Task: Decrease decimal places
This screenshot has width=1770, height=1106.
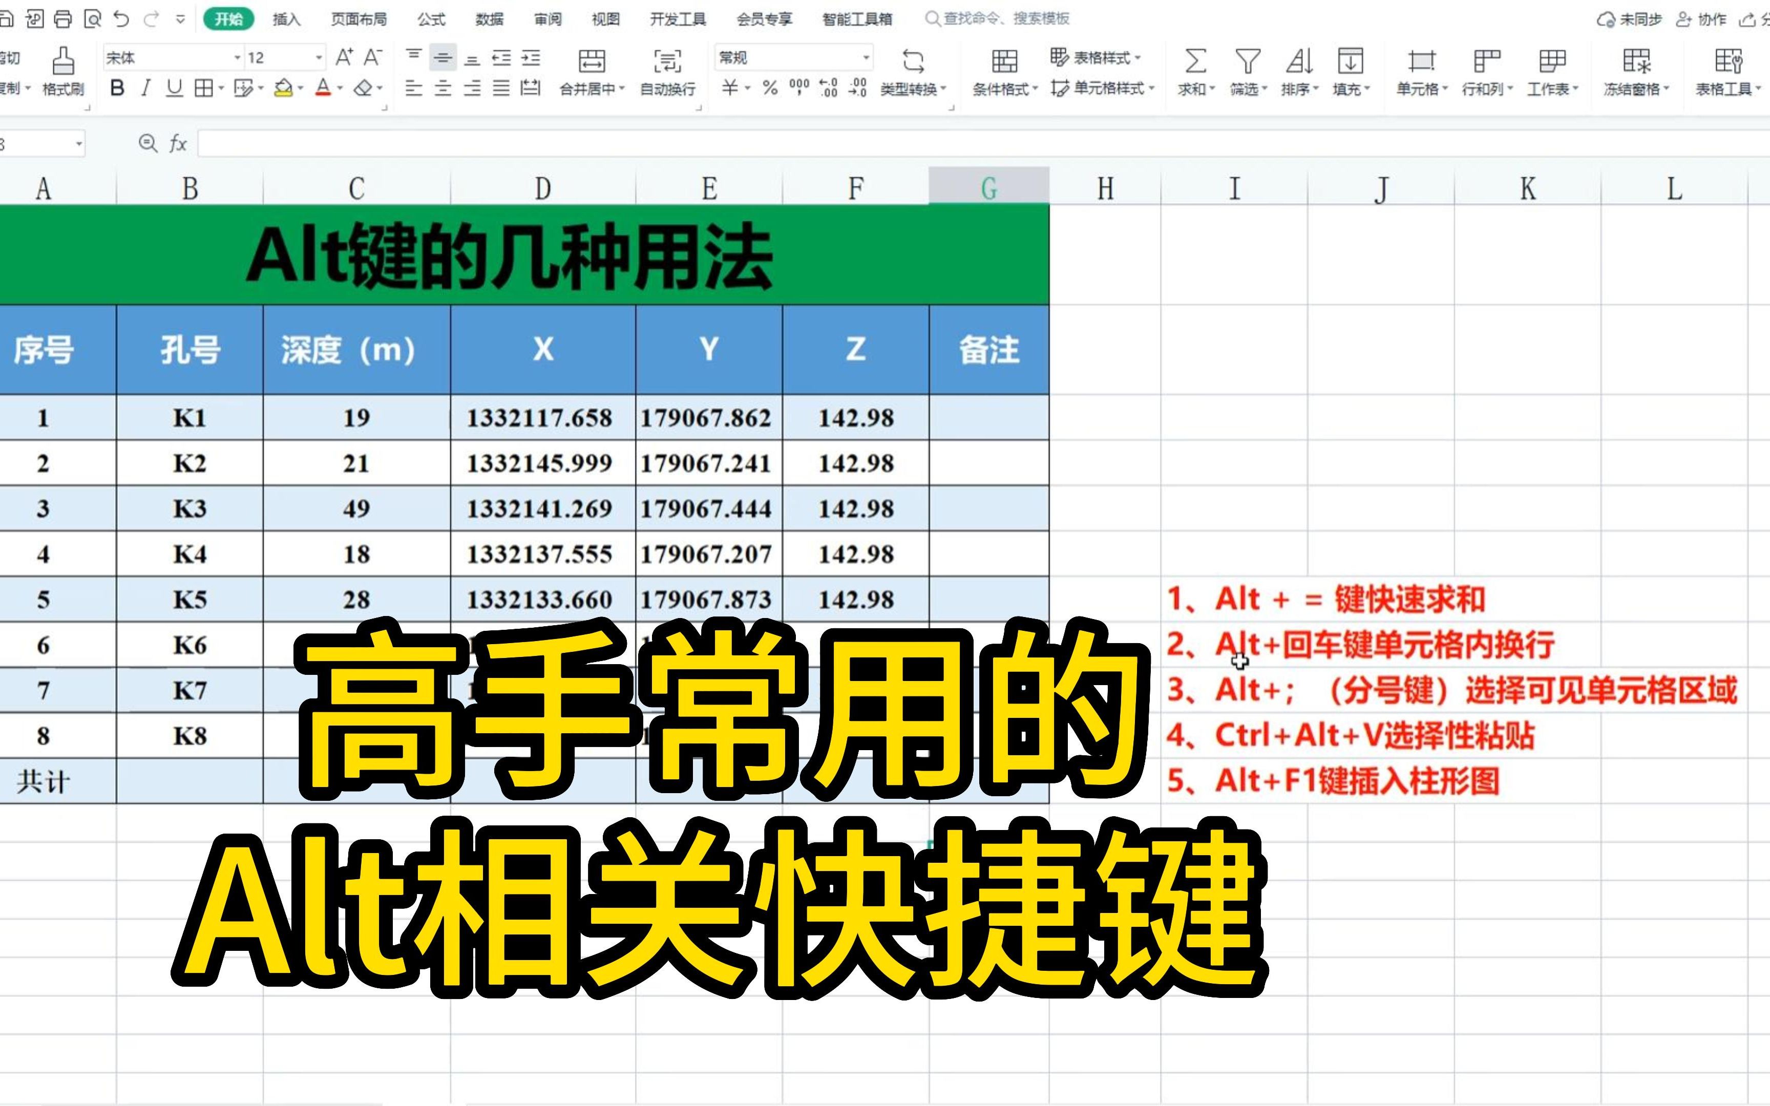Action: pos(857,89)
